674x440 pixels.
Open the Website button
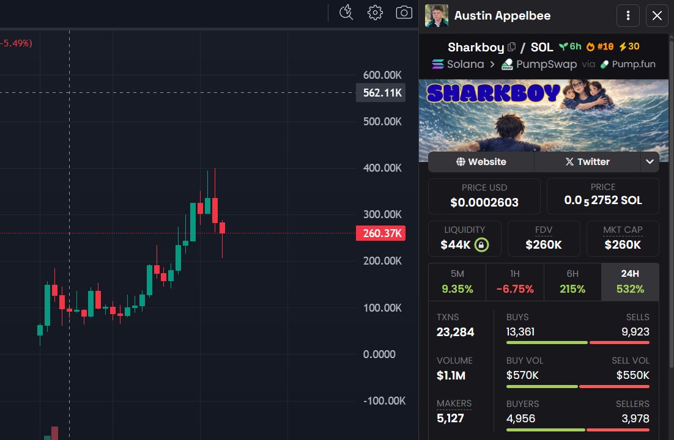(x=481, y=161)
